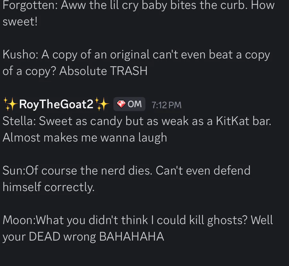
Task: Click the word correctly. in Sun's line
Action: pos(69,187)
